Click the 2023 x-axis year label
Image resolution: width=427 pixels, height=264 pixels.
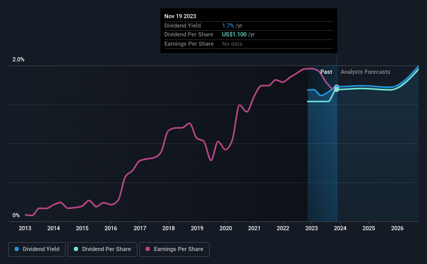click(312, 228)
